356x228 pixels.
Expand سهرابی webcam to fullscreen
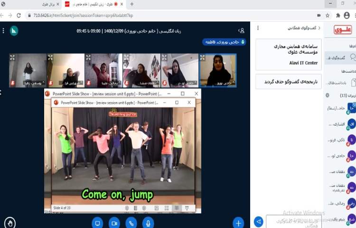[50, 57]
